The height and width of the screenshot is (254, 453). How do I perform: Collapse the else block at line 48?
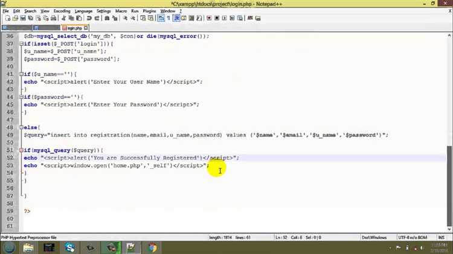coord(21,127)
